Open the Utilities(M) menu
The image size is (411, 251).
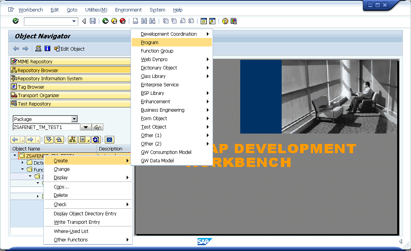coord(96,10)
